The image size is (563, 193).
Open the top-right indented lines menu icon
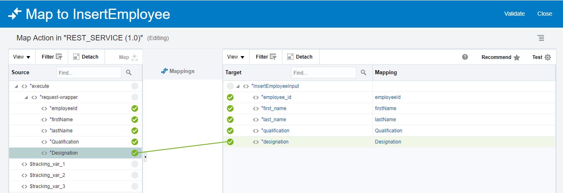click(x=541, y=38)
